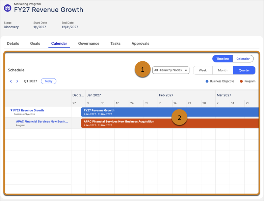The width and height of the screenshot is (264, 201).
Task: Click the Marketing Program record icon
Action: pos(7,8)
